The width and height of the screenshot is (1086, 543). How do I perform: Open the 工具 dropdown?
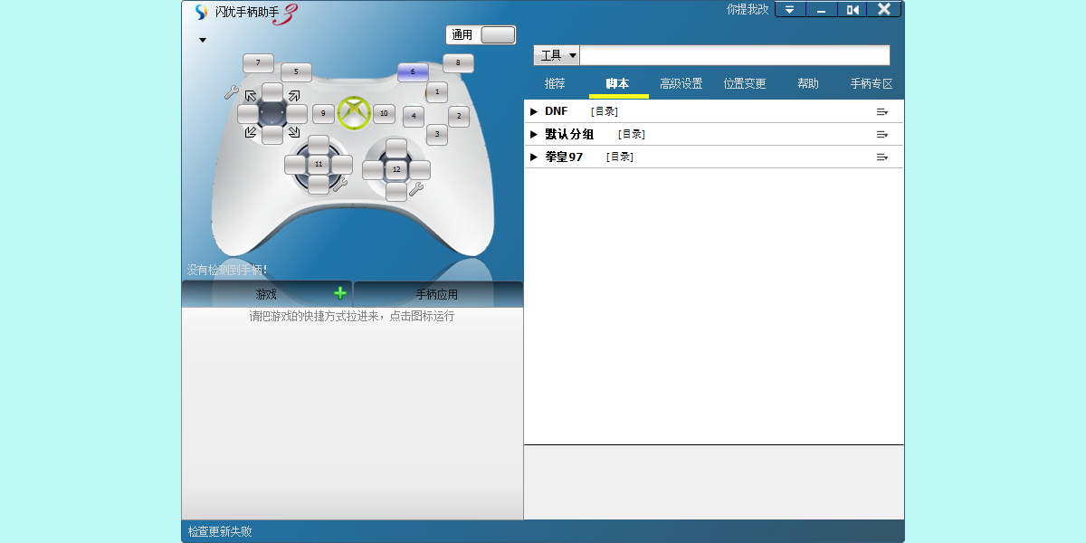coord(556,55)
